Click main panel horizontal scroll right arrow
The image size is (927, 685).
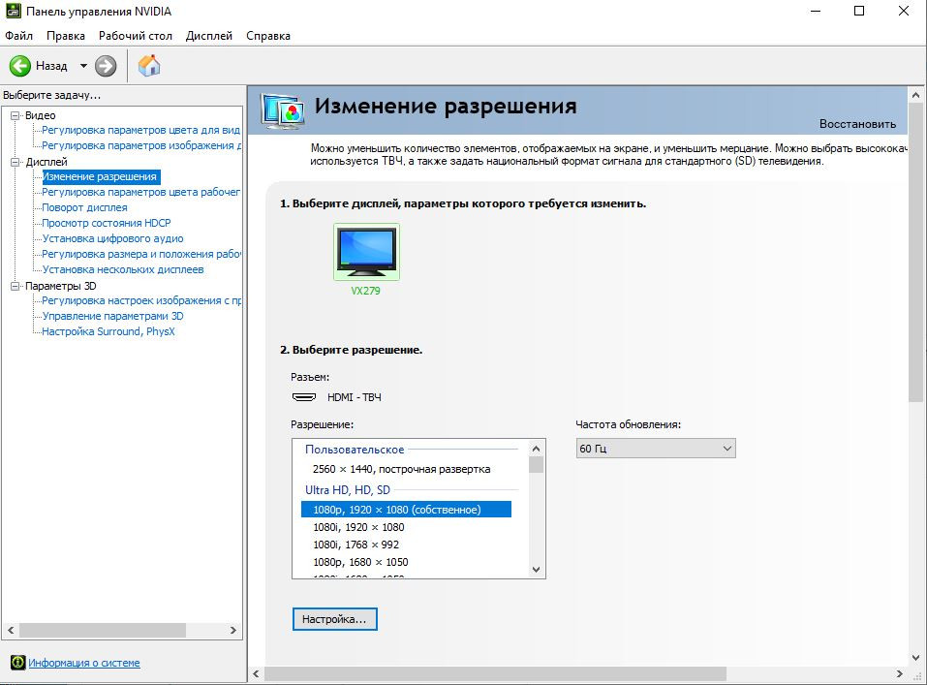[x=899, y=673]
